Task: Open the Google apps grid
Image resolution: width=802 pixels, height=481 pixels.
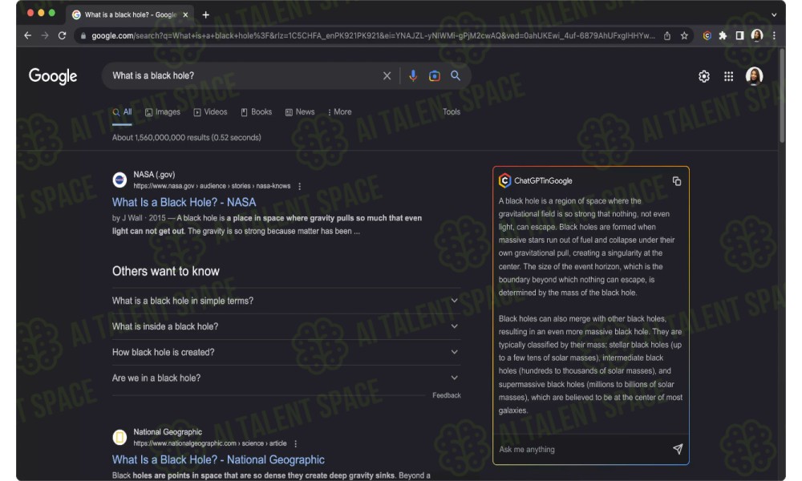Action: tap(728, 76)
